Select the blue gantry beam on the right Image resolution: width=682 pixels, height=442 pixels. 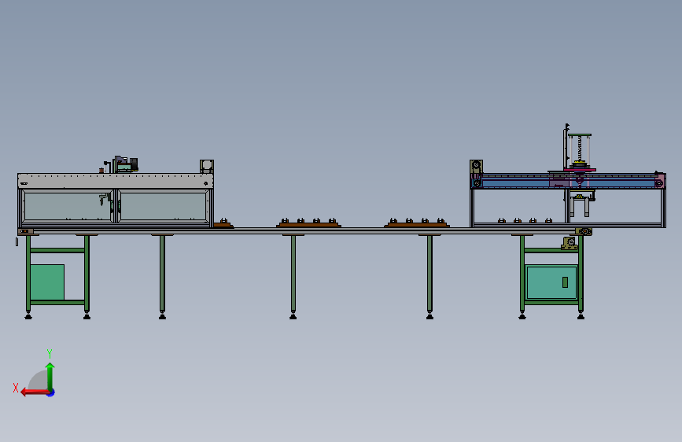(568, 181)
